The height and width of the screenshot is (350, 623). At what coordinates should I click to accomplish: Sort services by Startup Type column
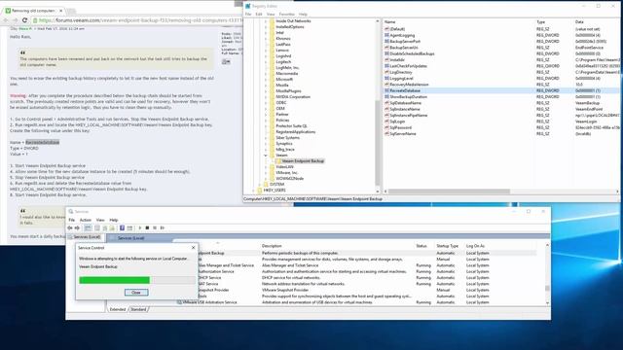(449, 246)
